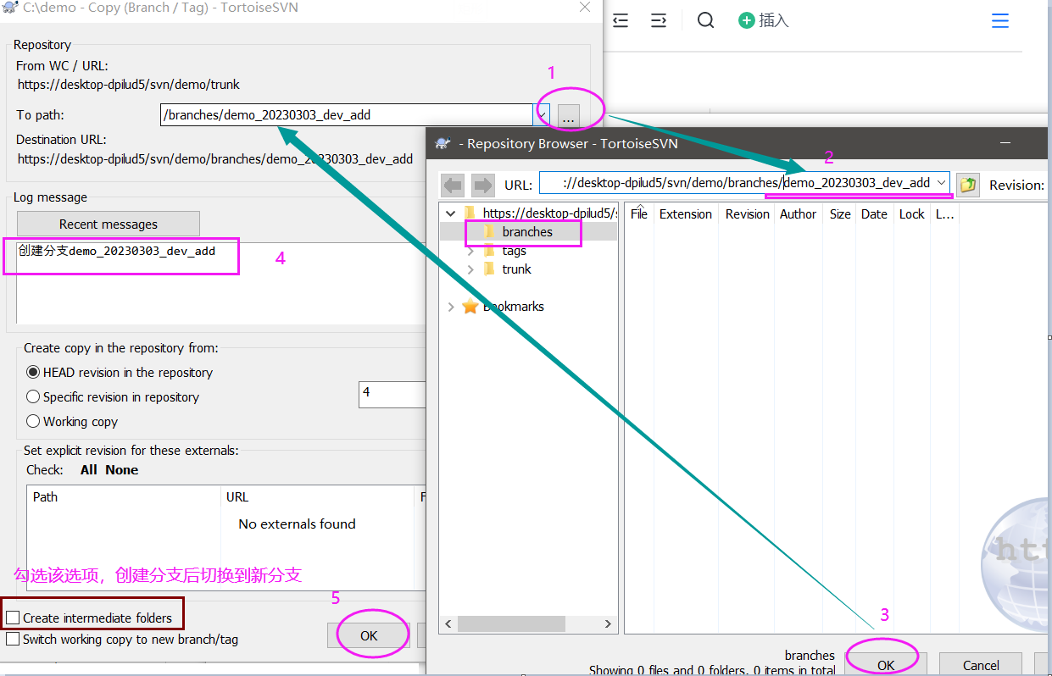Image resolution: width=1052 pixels, height=676 pixels.
Task: Enable Create intermediate folders checkbox
Action: (13, 618)
